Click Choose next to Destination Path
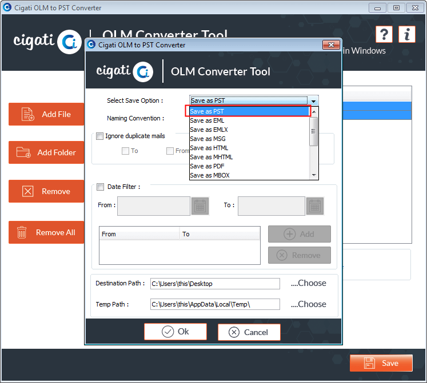Viewport: 427px width, 383px height. tap(309, 283)
